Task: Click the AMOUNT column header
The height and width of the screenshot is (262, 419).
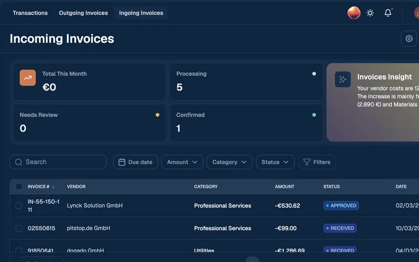Action: (284, 186)
